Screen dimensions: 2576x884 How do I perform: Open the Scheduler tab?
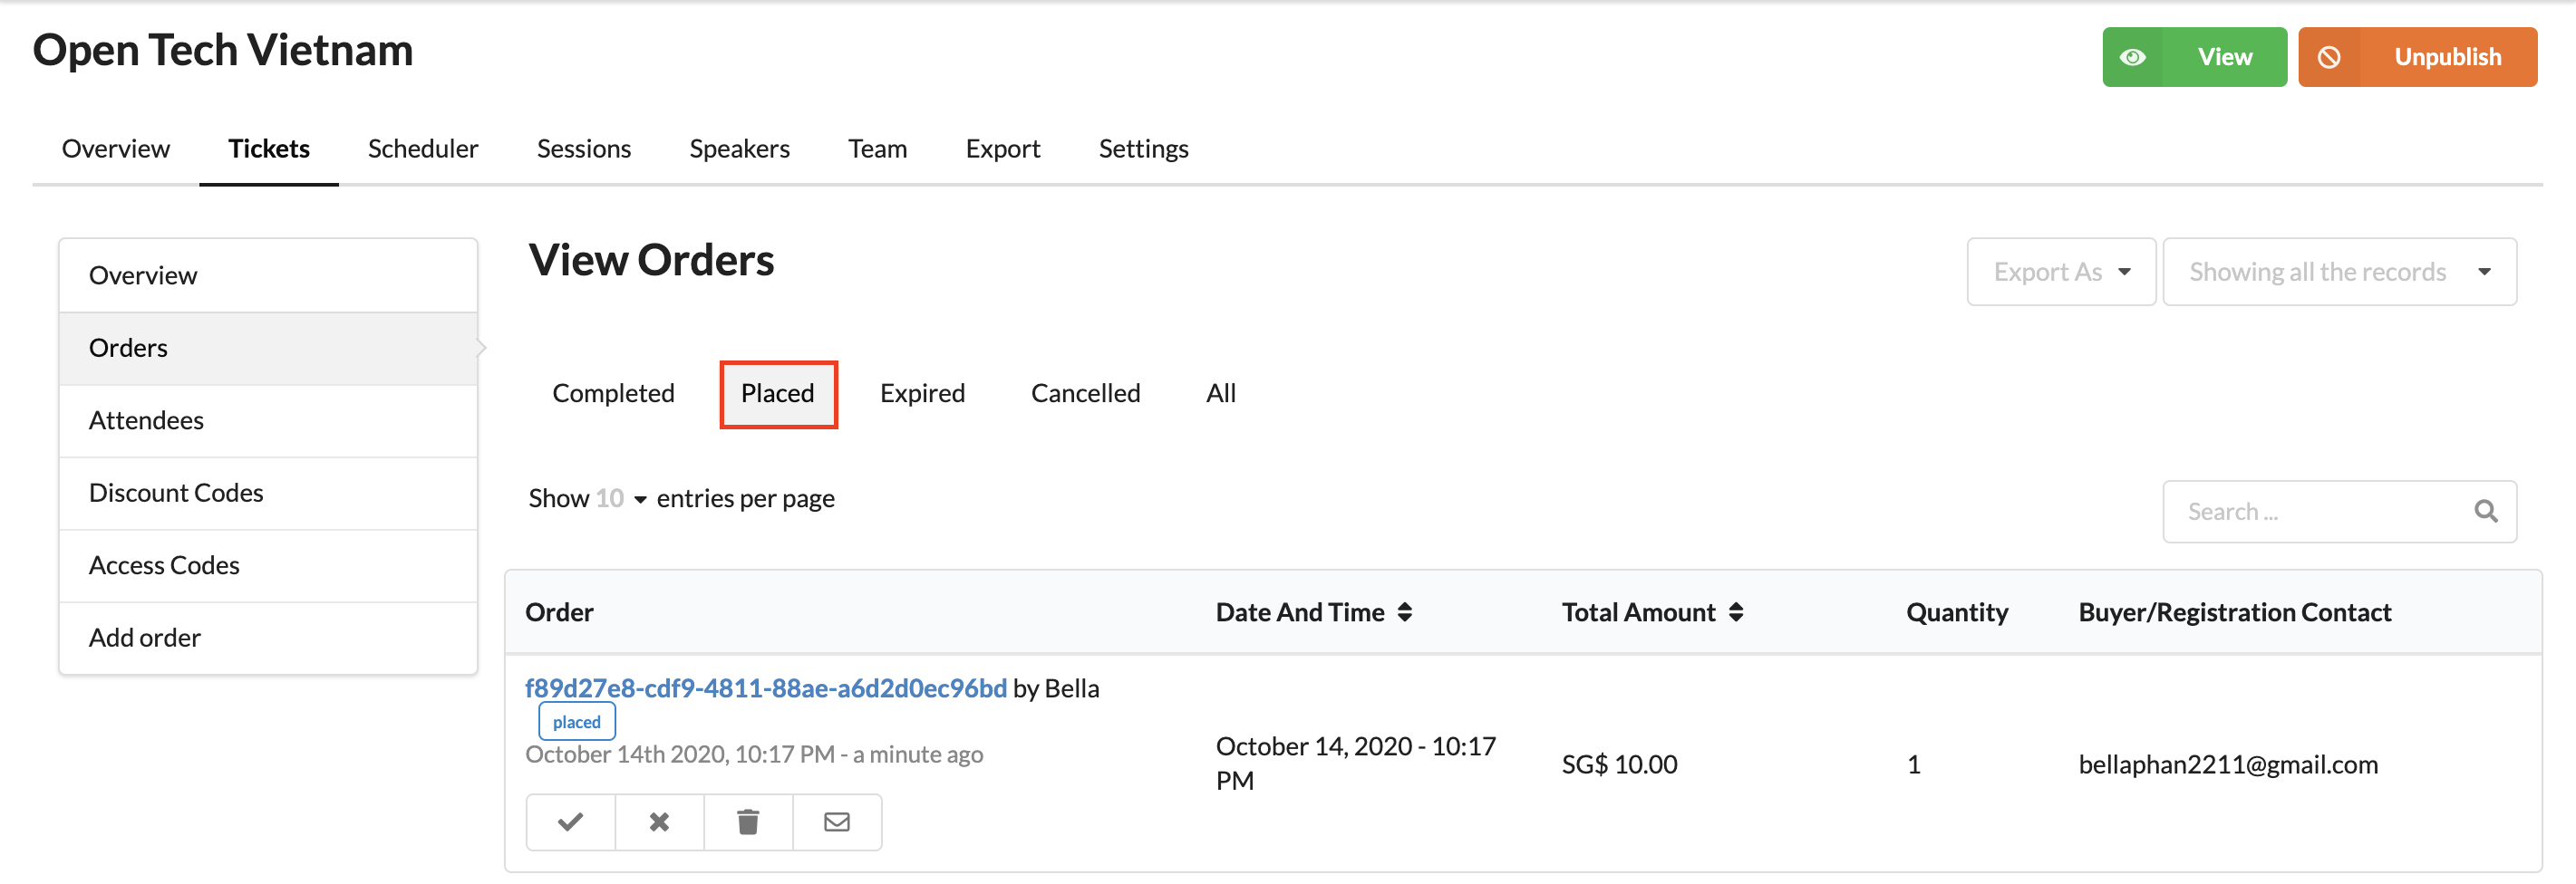(x=423, y=149)
